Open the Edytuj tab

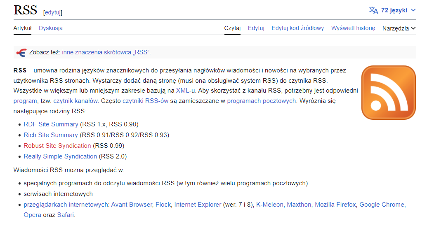(x=256, y=28)
